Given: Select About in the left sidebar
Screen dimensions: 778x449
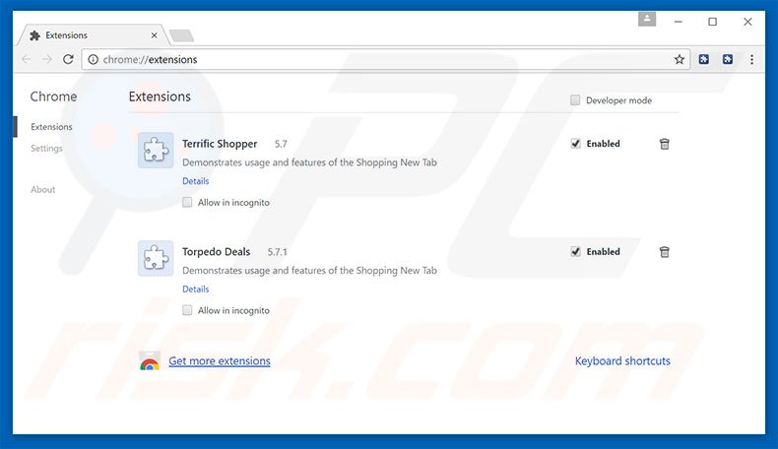Looking at the screenshot, I should click(42, 189).
